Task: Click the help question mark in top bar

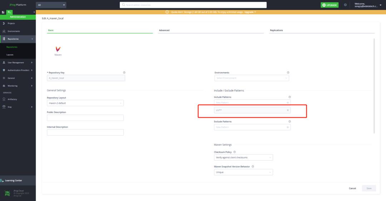Action: point(345,5)
